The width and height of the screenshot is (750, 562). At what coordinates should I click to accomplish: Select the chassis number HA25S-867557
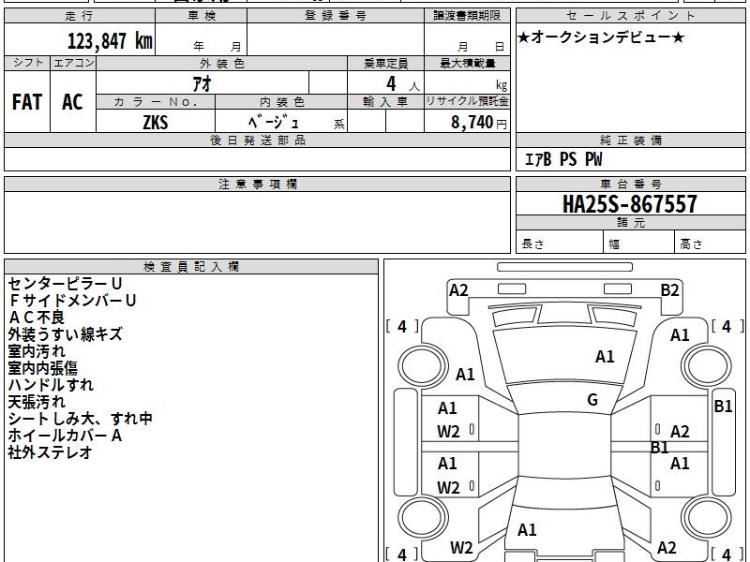(x=630, y=204)
